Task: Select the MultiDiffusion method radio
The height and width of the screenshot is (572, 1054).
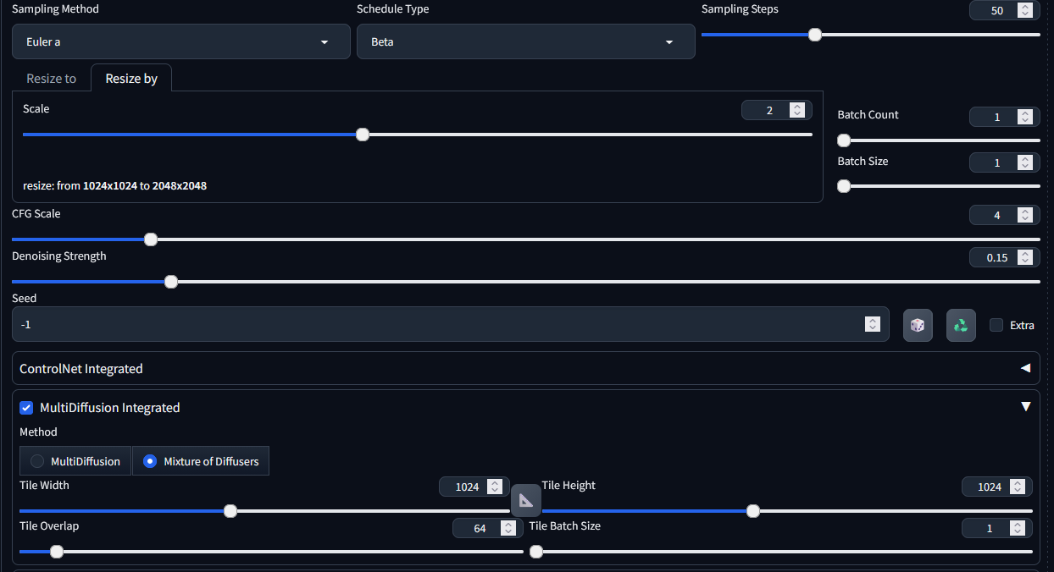Action: (75, 461)
